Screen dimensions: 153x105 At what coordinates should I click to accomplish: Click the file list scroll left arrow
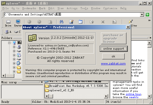pyautogui.click(x=47, y=96)
